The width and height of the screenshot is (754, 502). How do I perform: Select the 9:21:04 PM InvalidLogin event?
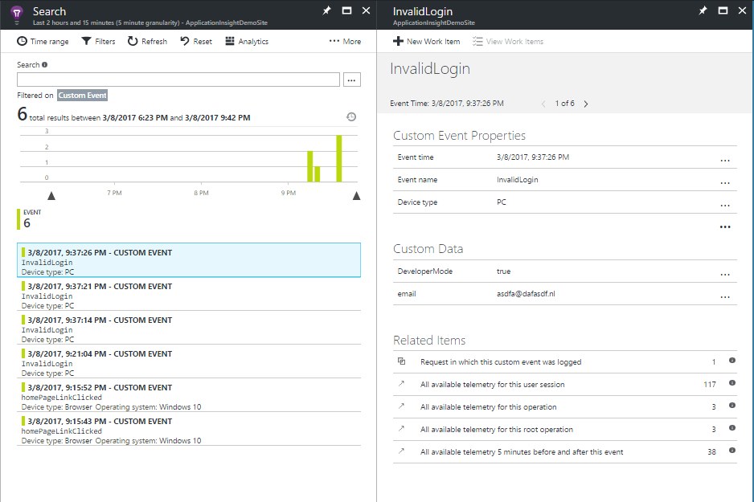point(189,361)
